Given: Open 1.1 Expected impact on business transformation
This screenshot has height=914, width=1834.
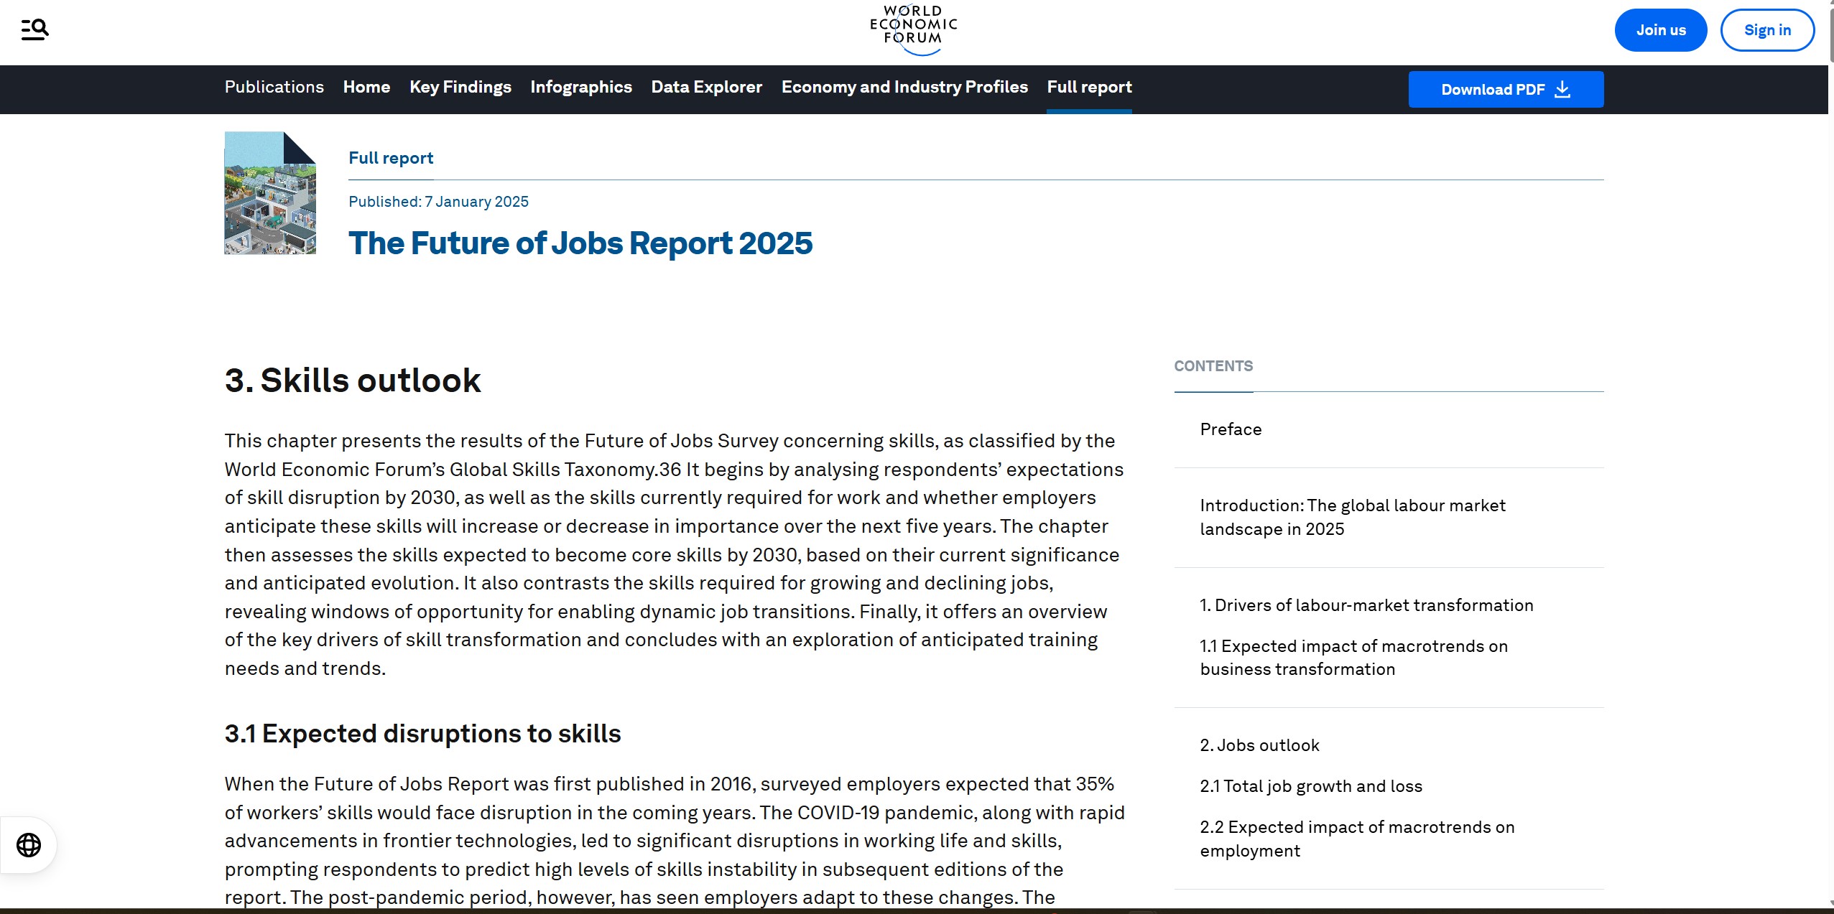Looking at the screenshot, I should (x=1353, y=657).
